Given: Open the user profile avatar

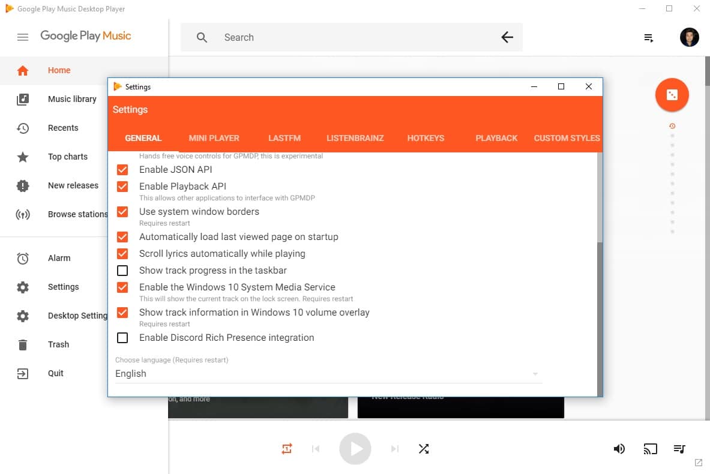Looking at the screenshot, I should [x=689, y=37].
